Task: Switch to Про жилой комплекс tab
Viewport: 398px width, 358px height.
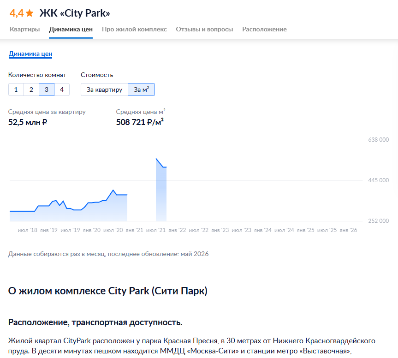Action: (134, 29)
